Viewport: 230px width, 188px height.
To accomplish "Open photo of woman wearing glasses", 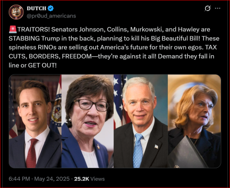I will tap(87, 121).
